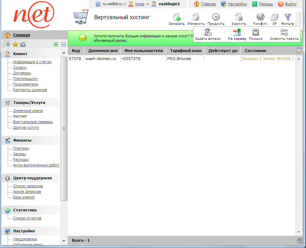Select the Заказать (order) icon
Image resolution: width=306 pixels, height=248 pixels.
pyautogui.click(x=176, y=17)
